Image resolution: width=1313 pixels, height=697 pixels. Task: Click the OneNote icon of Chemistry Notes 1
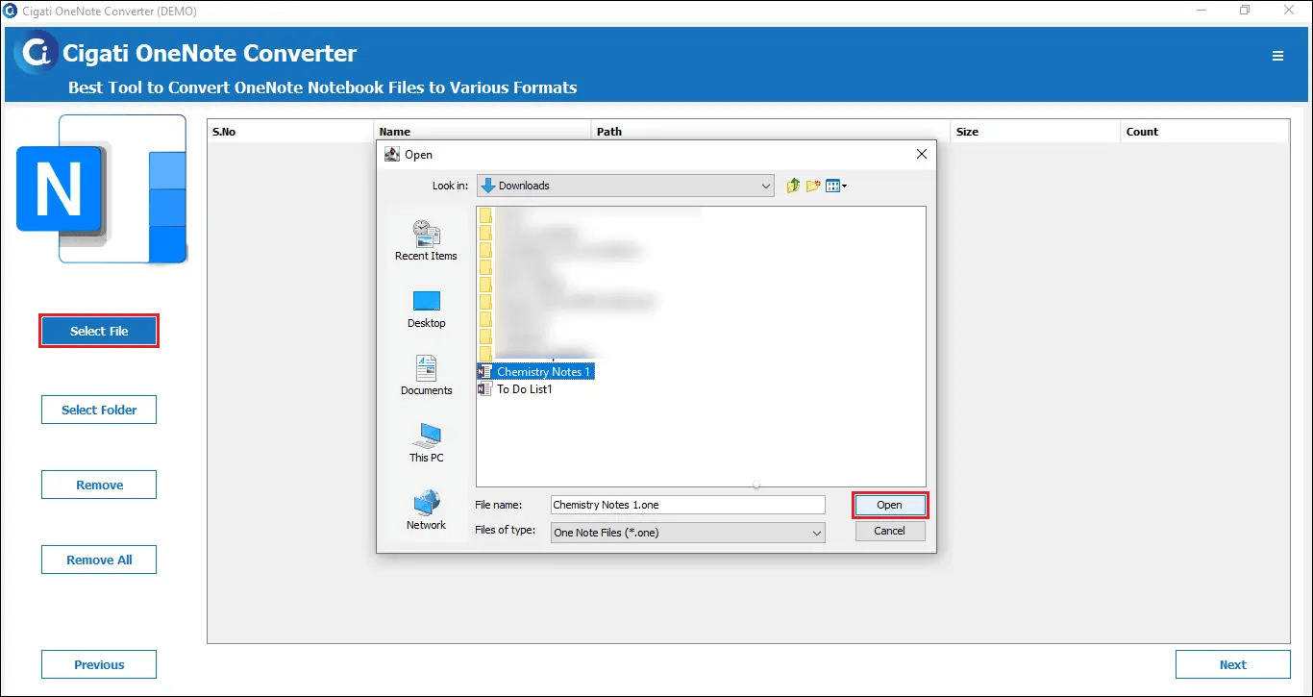click(484, 371)
